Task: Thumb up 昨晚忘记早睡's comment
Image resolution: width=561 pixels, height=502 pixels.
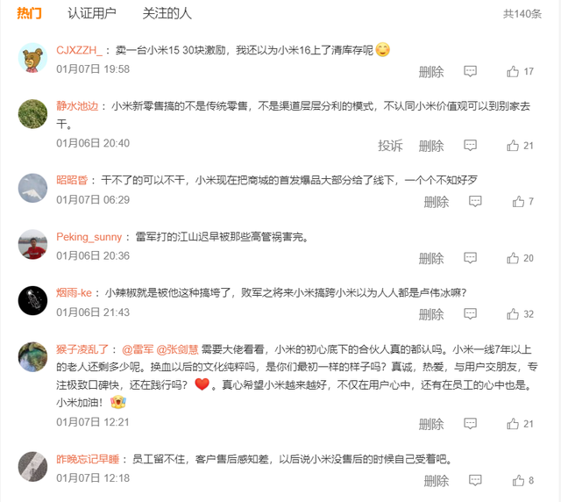Action: [518, 480]
